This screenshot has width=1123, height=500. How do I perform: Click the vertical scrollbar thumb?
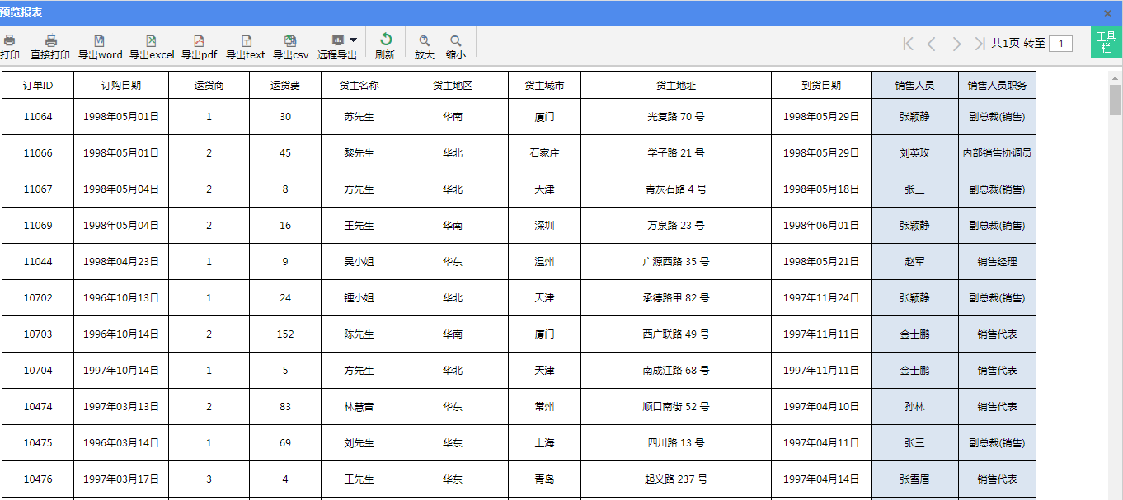(x=1115, y=100)
